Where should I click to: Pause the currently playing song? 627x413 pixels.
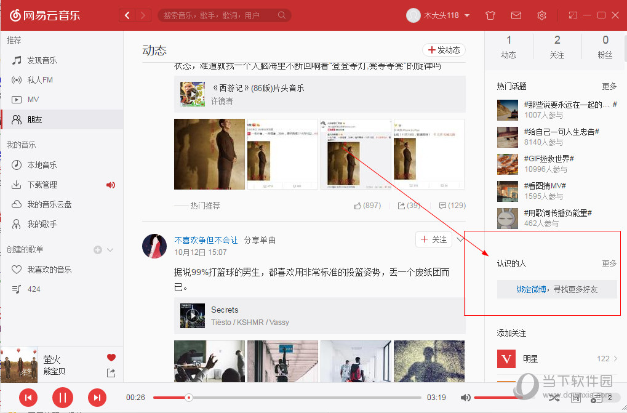point(63,398)
